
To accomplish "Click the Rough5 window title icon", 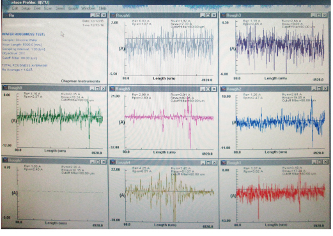I will 112,89.
